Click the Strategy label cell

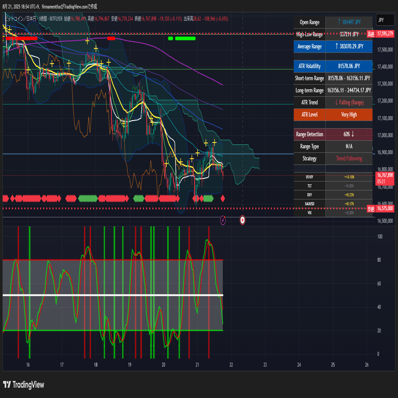(x=309, y=159)
